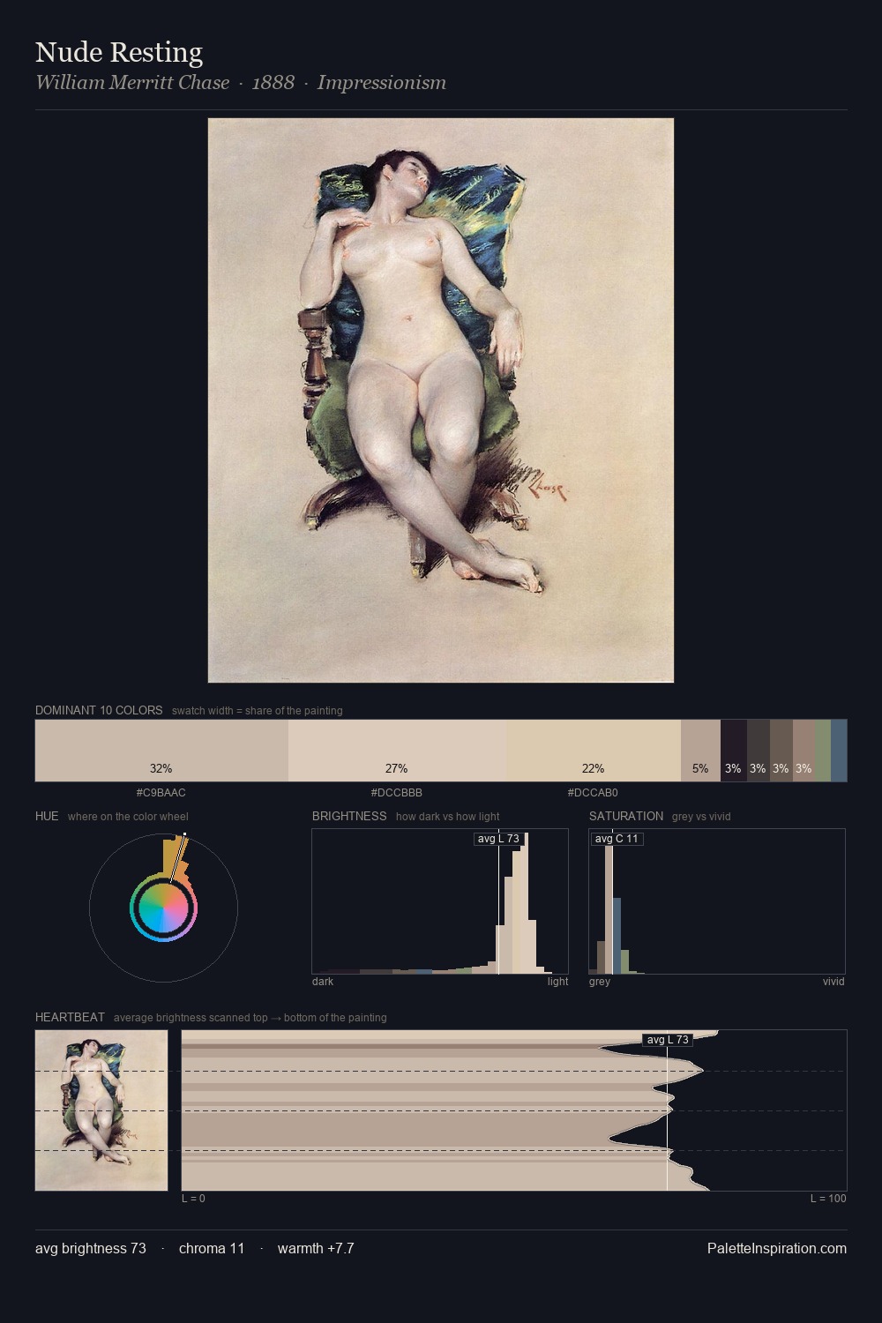This screenshot has width=882, height=1323.
Task: Click the 'light' axis label
Action: click(557, 982)
